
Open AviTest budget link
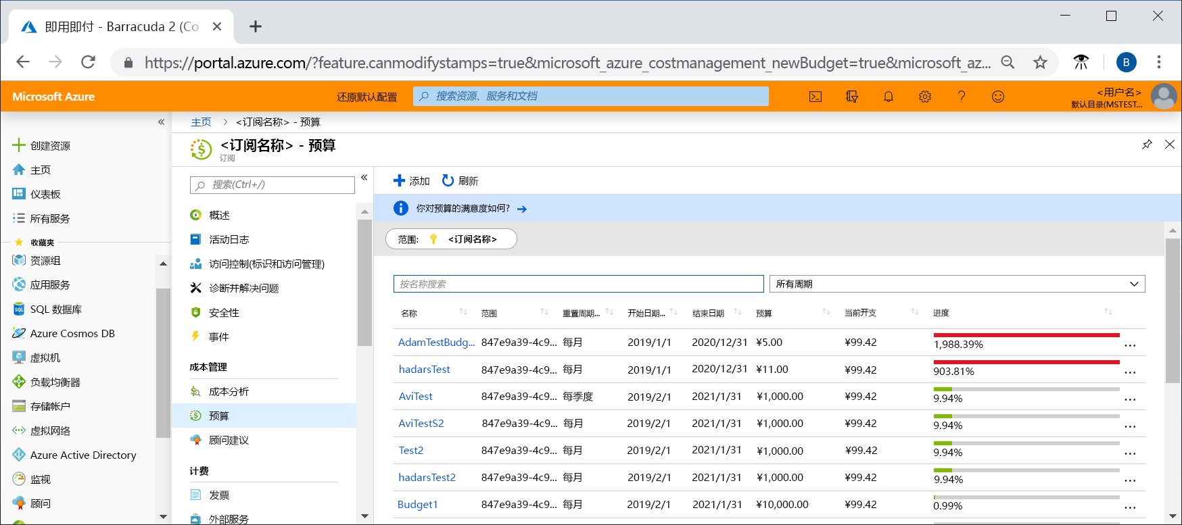coord(415,397)
